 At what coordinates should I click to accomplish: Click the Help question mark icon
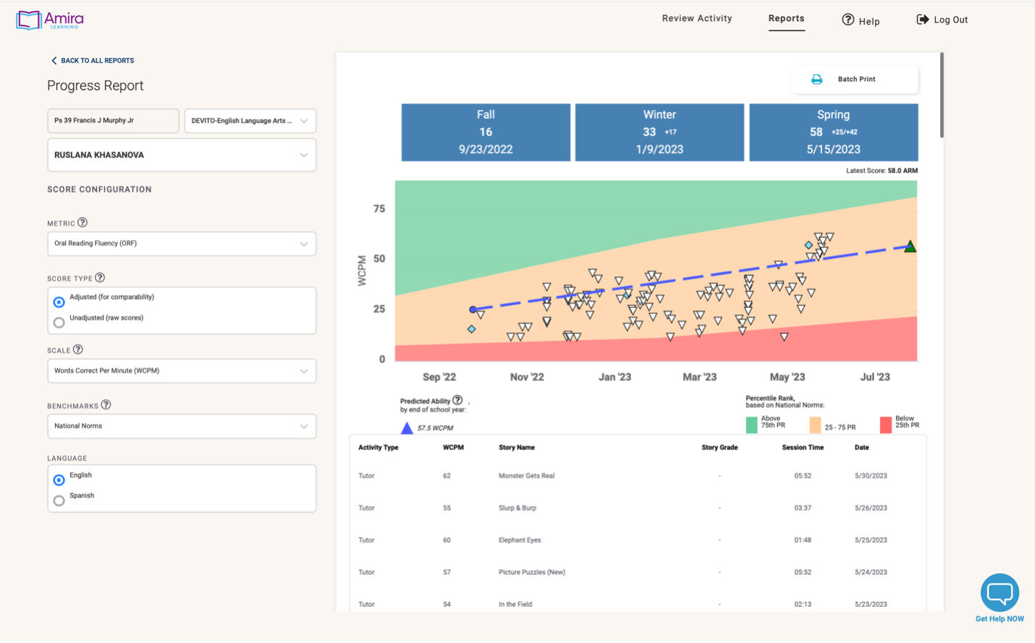(848, 20)
